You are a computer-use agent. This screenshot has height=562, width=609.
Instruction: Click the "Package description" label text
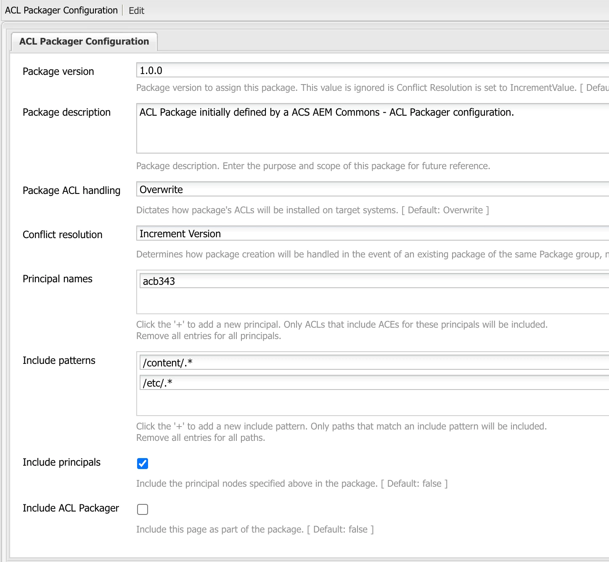[66, 112]
